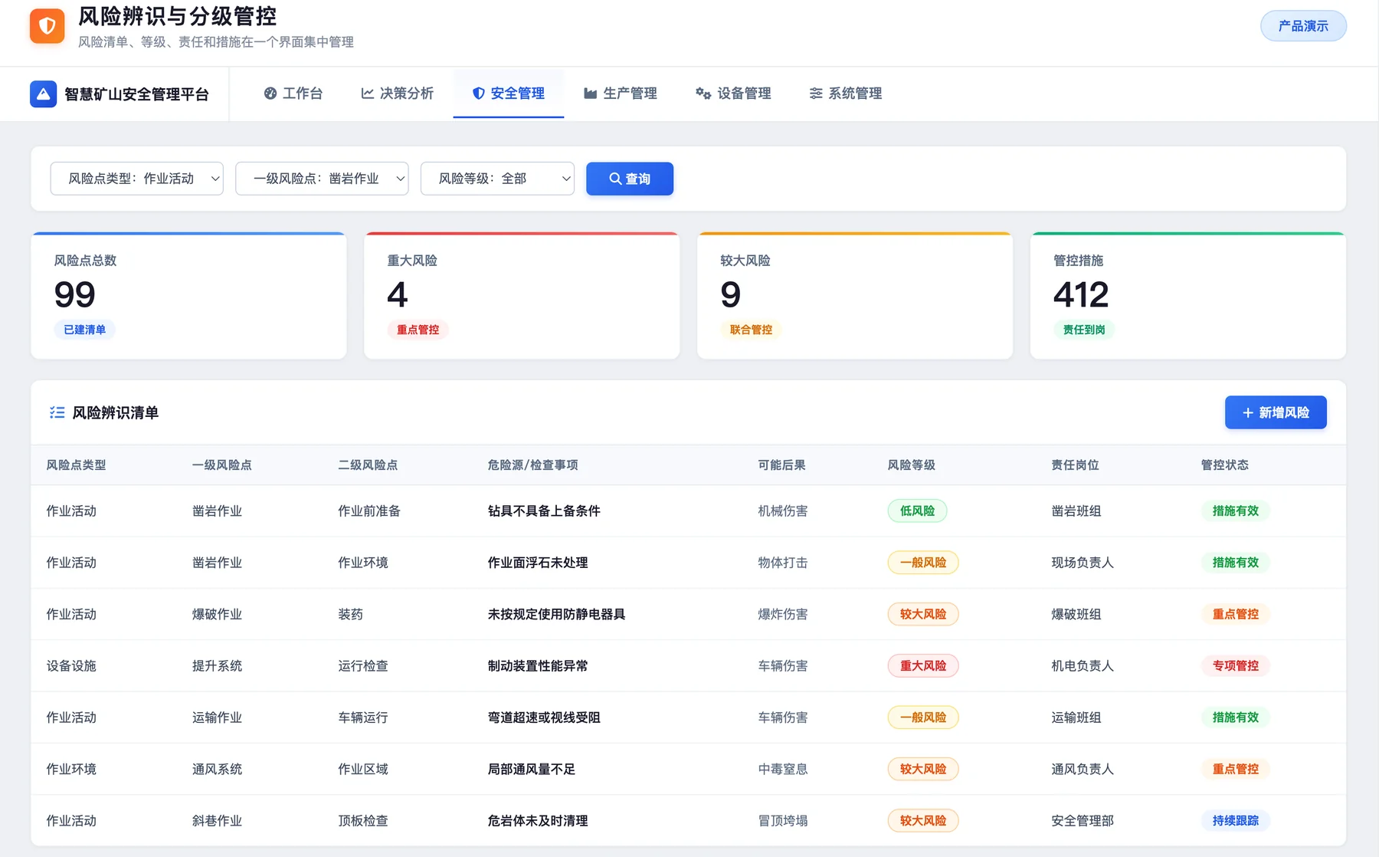Click the 联合管控 tag

(752, 330)
